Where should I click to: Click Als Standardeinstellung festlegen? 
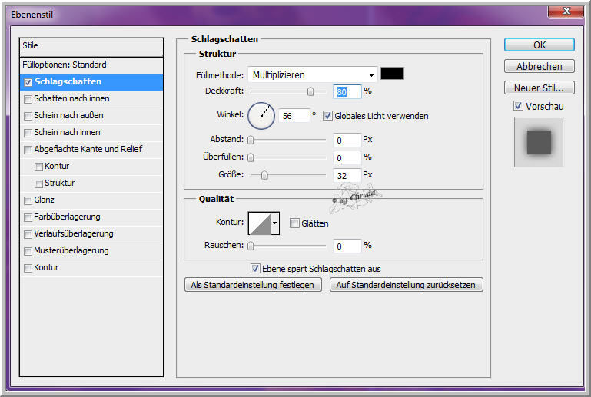(x=253, y=285)
